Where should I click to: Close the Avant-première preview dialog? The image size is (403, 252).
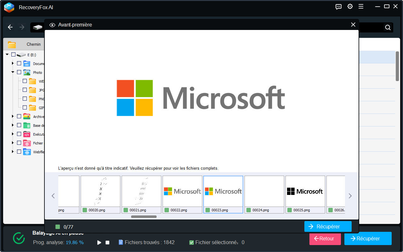353,25
